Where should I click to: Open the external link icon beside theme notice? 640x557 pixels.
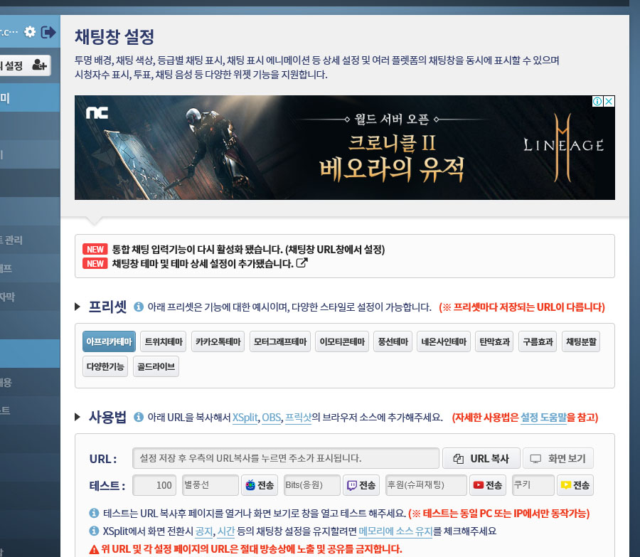(302, 263)
